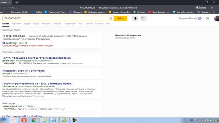The image size is (219, 123).
Task: Click the site lock icon beside yandex.ru
Action: tap(4, 8)
